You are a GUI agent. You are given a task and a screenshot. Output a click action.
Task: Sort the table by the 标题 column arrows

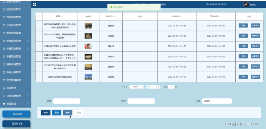click(x=62, y=16)
